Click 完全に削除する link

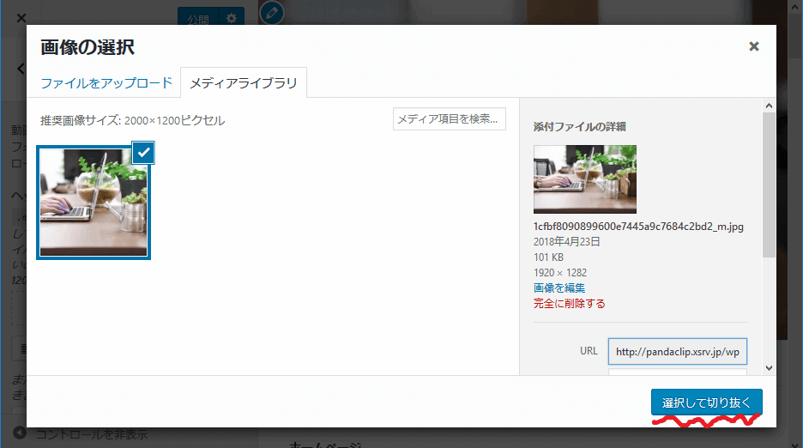(x=570, y=304)
